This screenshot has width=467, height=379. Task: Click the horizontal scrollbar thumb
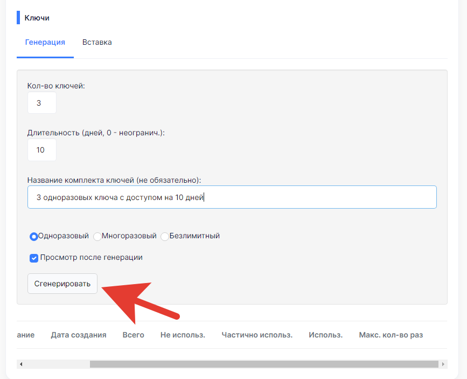pos(264,364)
